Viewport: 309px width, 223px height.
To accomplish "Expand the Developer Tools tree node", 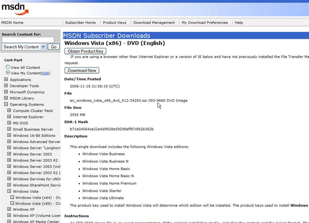I will tap(6, 86).
